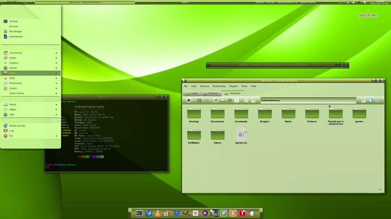Expand Accessories submenu
The image size is (391, 219).
[x=31, y=53]
